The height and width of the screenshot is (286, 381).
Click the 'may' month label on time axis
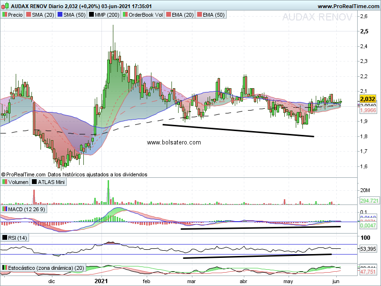[x=288, y=282]
